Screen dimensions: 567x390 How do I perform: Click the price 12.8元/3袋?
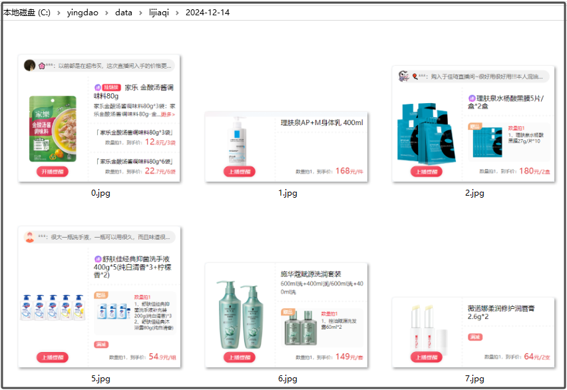tap(160, 142)
